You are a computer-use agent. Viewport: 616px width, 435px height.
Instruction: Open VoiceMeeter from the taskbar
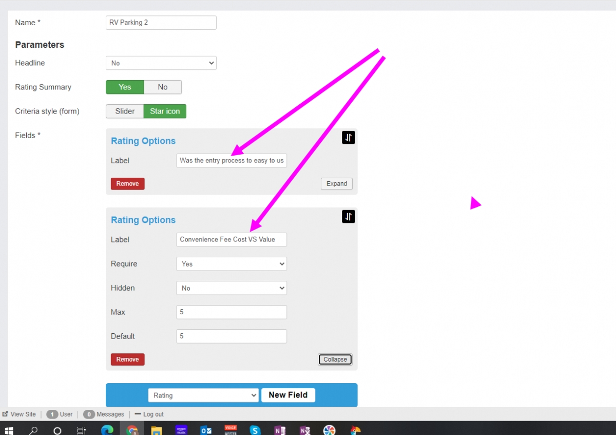click(230, 430)
